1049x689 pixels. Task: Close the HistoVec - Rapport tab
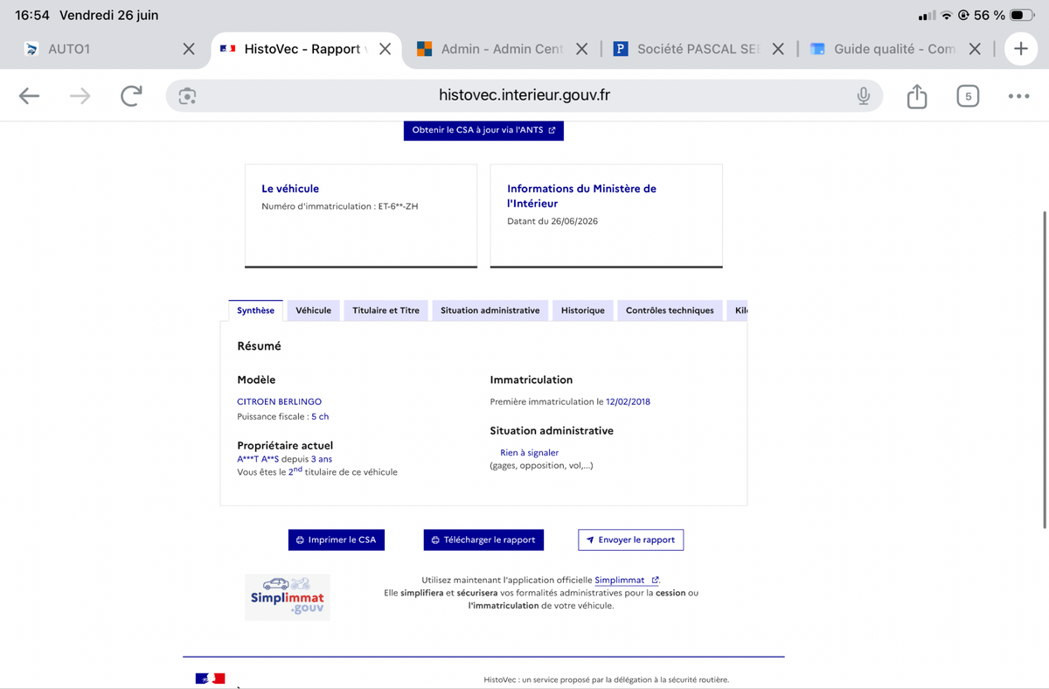[x=384, y=49]
